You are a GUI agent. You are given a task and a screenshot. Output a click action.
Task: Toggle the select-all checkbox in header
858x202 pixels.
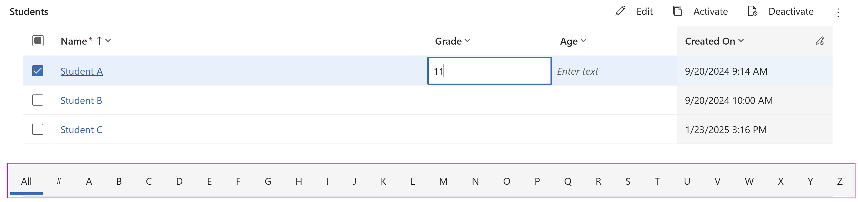37,40
